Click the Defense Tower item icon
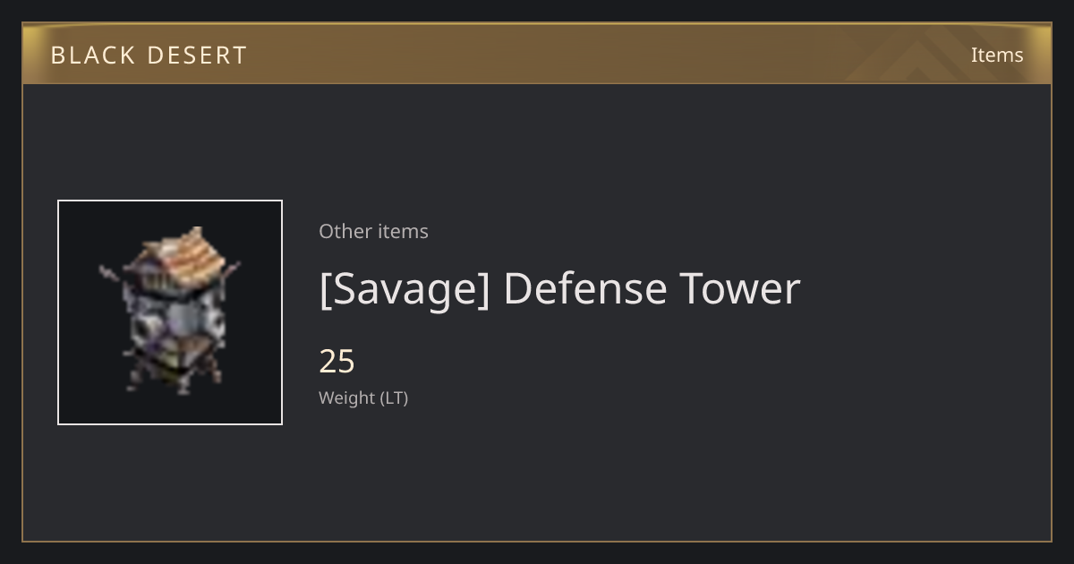 pyautogui.click(x=169, y=312)
